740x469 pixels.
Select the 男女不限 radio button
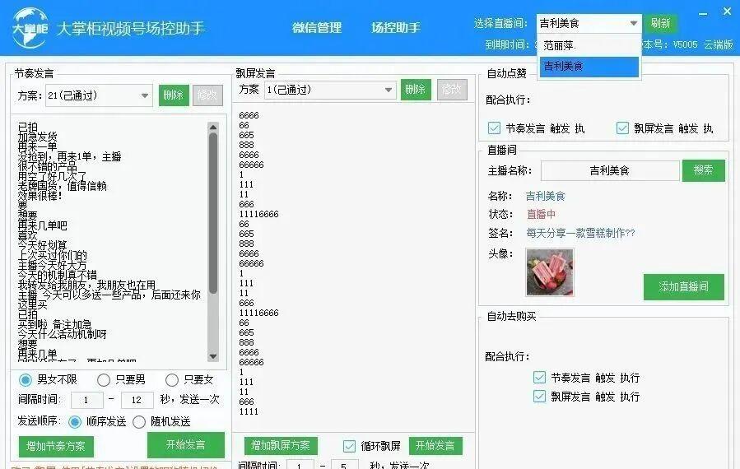[26, 380]
